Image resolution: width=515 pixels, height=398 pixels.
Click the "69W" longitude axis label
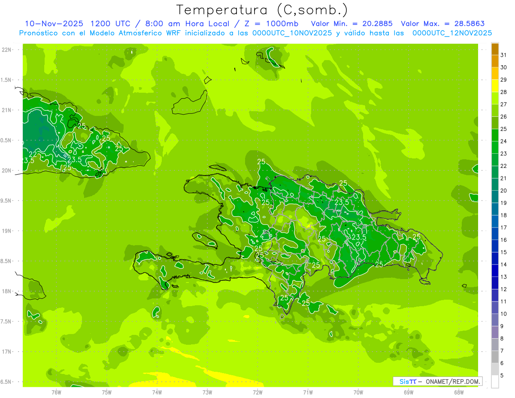click(x=409, y=392)
